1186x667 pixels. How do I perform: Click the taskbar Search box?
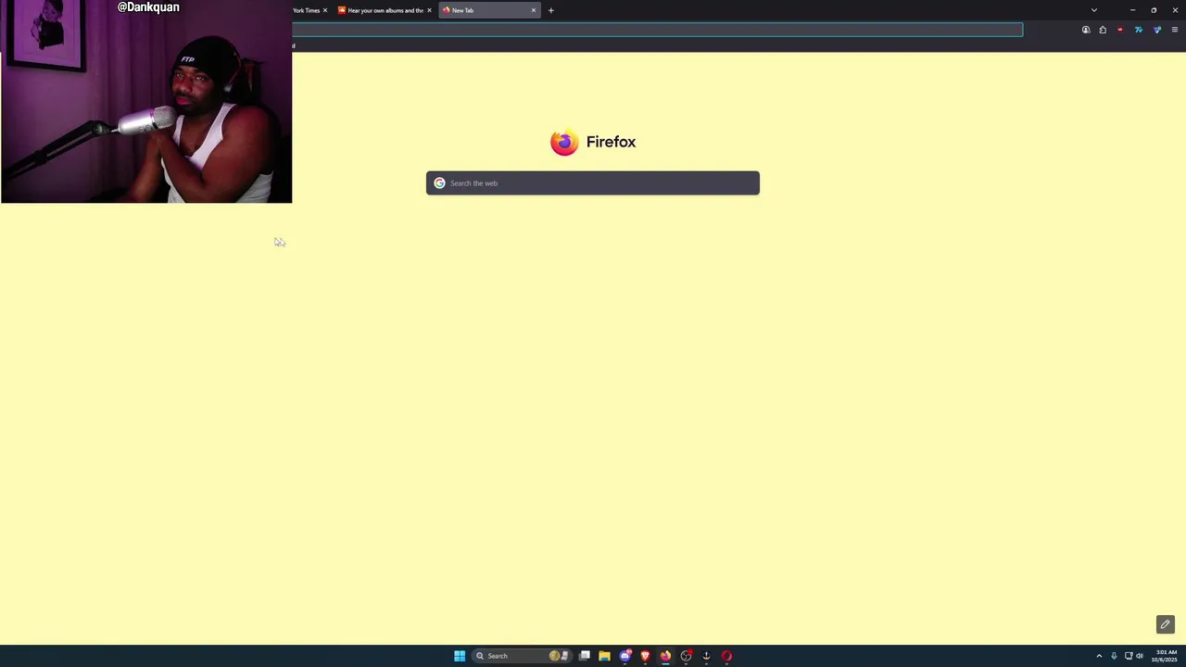pyautogui.click(x=522, y=656)
